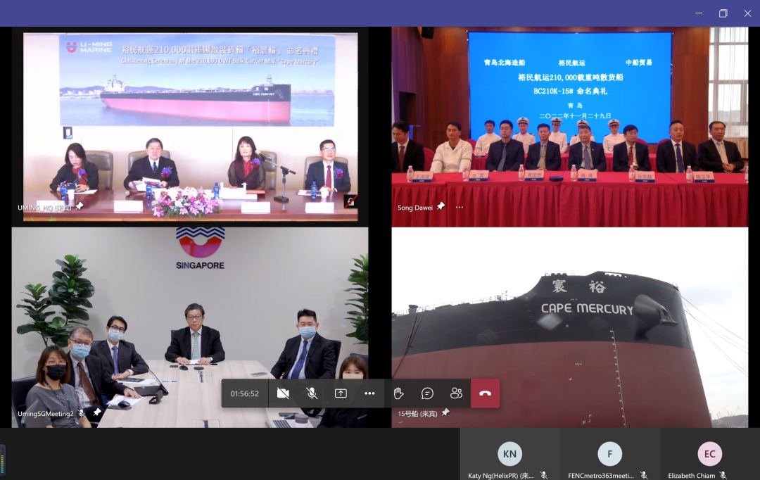
Task: Open the More actions ellipsis menu
Action: pos(369,393)
